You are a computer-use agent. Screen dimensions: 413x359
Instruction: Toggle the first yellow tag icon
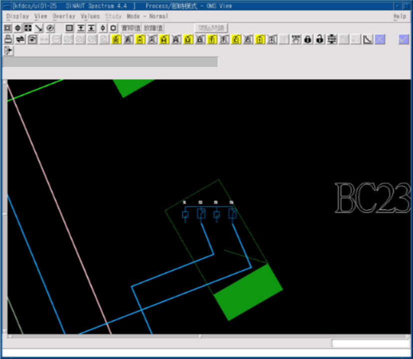coord(116,39)
